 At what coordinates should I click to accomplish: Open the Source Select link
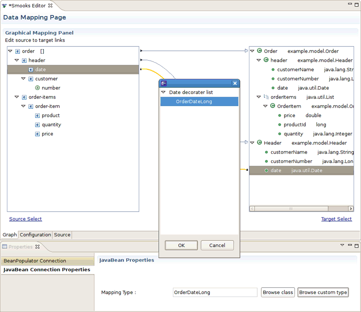coord(26,219)
